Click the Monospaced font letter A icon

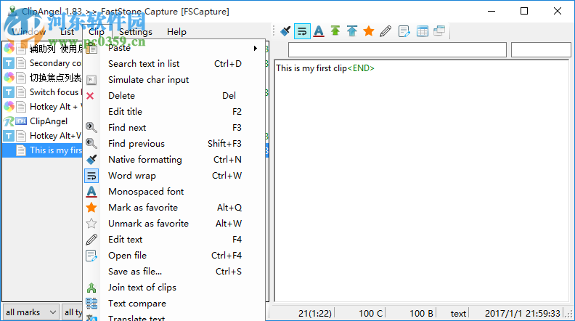coord(91,192)
